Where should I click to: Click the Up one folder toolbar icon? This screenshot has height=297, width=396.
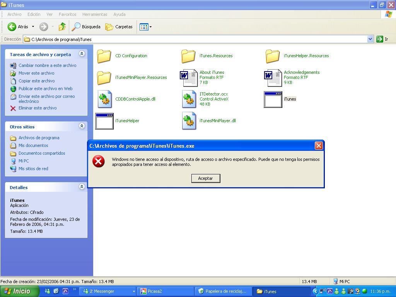62,27
